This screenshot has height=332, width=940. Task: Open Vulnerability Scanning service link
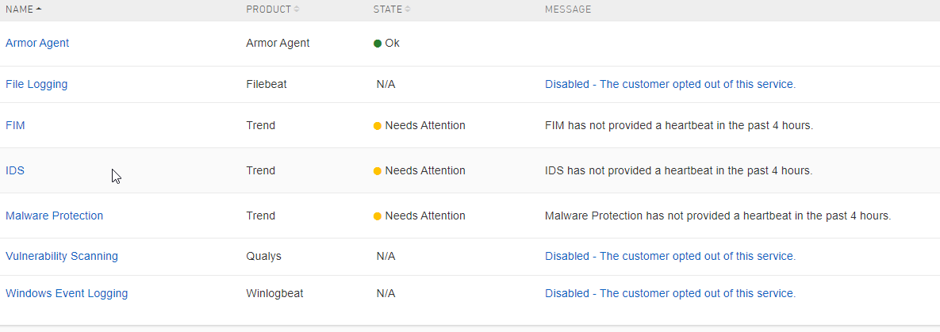pyautogui.click(x=62, y=256)
